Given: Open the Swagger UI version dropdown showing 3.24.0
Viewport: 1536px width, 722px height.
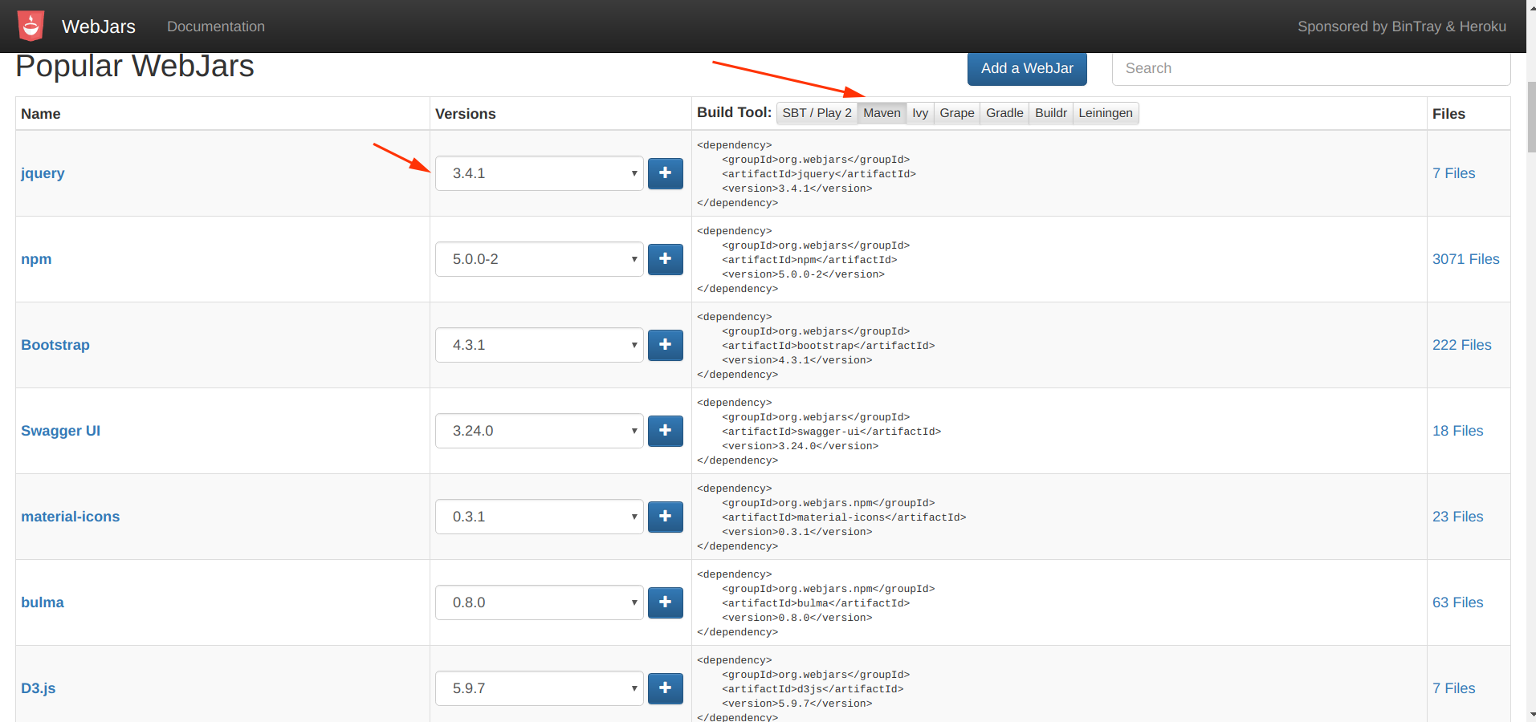Looking at the screenshot, I should point(540,431).
